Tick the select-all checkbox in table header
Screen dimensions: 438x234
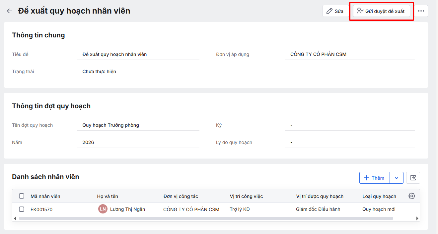point(22,196)
